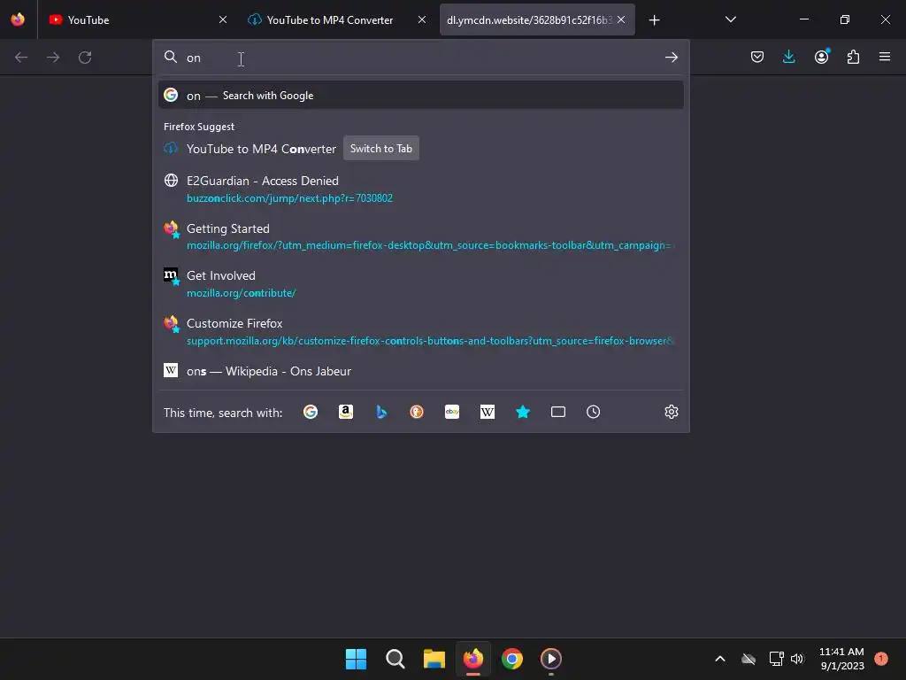Switch to YouTube to MP4 Converter tab
Viewport: 906px width, 680px height.
tap(337, 19)
